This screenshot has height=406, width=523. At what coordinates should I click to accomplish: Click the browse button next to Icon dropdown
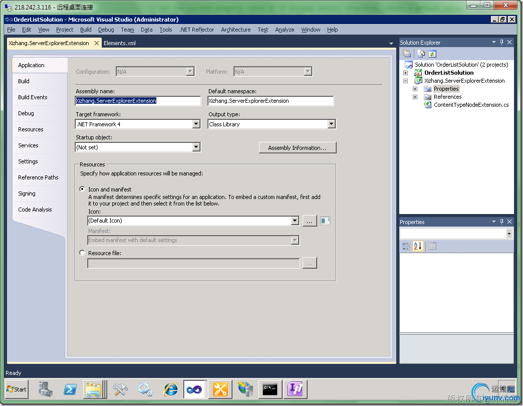coord(310,221)
